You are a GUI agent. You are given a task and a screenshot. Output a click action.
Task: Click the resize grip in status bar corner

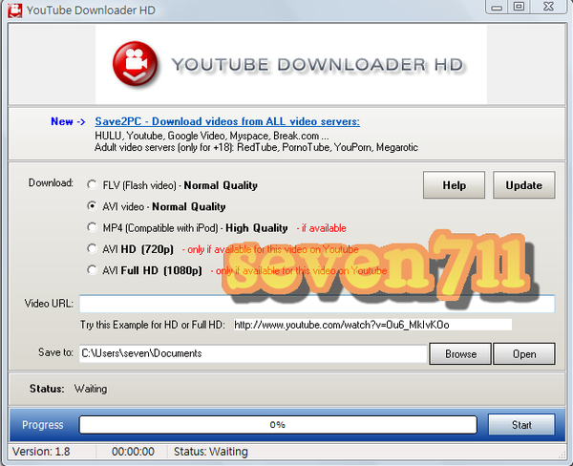562,454
